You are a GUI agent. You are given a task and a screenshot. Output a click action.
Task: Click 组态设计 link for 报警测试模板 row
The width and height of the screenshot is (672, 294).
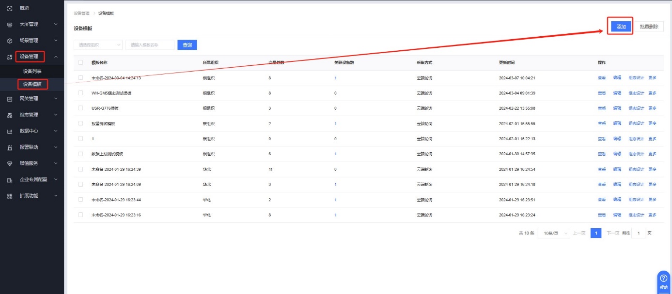(636, 124)
